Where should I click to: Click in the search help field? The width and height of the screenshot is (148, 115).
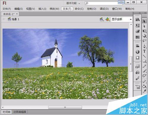pos(102,3)
